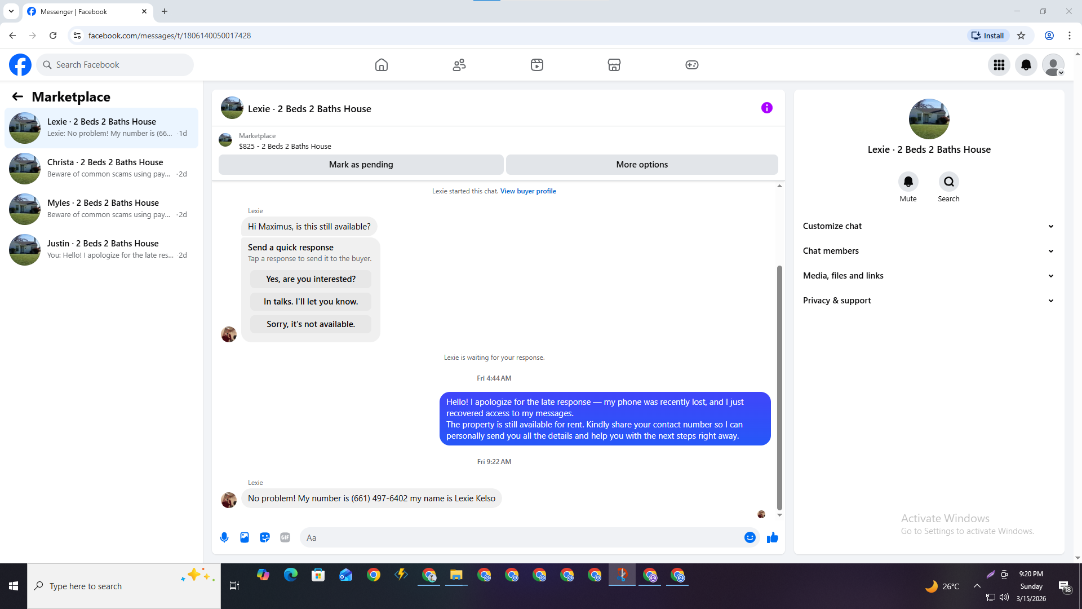Go to the Home feed icon

click(x=382, y=65)
